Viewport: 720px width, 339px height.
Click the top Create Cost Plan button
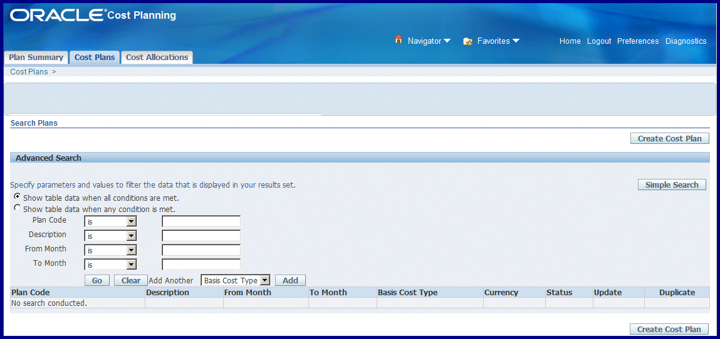pos(669,138)
